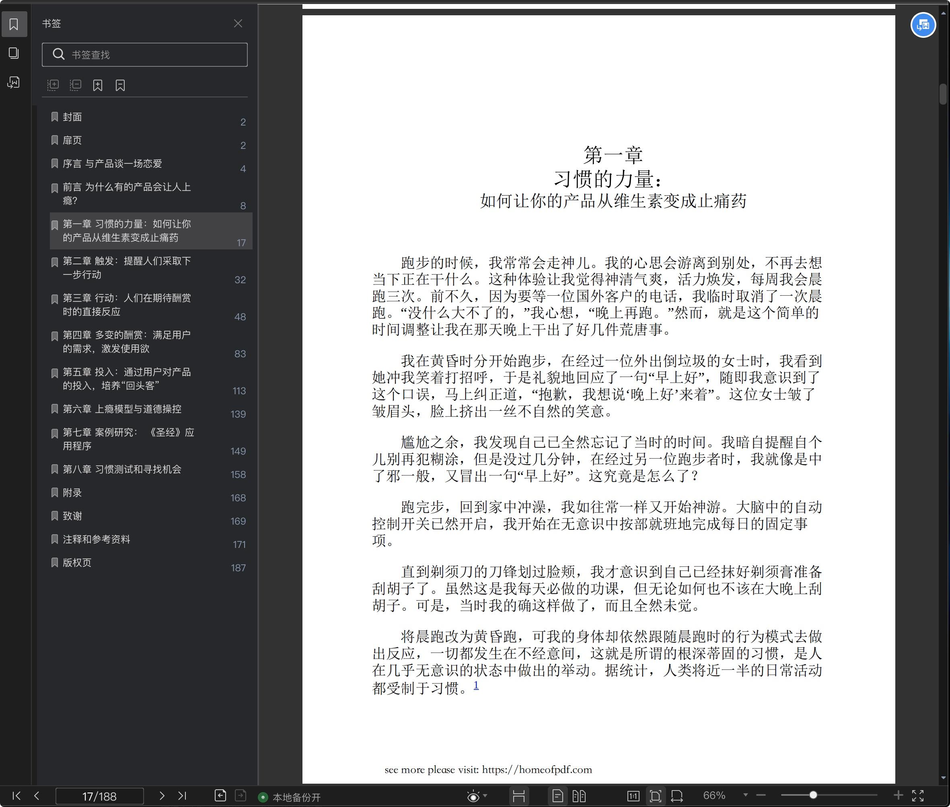Jump to 序言 与产品谈一场恋爱

click(151, 164)
